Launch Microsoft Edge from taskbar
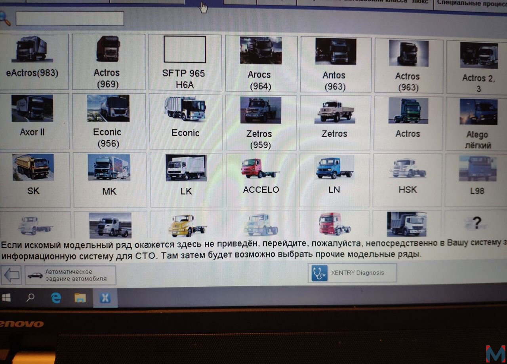 tap(56, 298)
